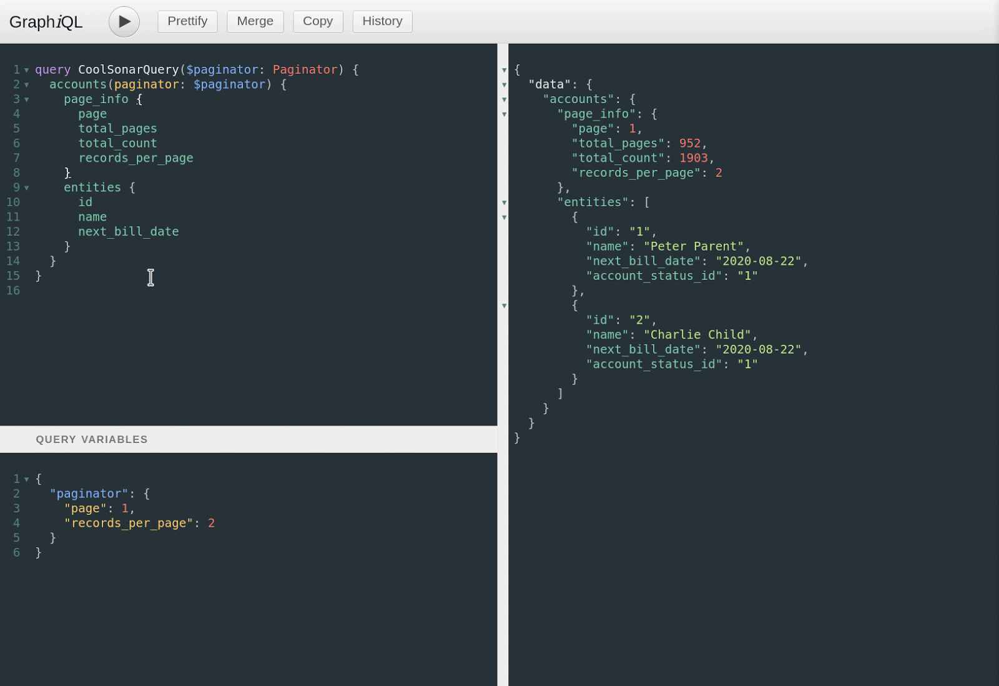This screenshot has width=999, height=686.
Task: Collapse the CoolSonarQuery fold arrow on line 1
Action: point(26,70)
